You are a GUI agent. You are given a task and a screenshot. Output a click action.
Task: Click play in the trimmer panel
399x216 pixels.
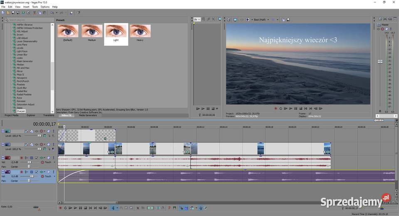coord(203,108)
